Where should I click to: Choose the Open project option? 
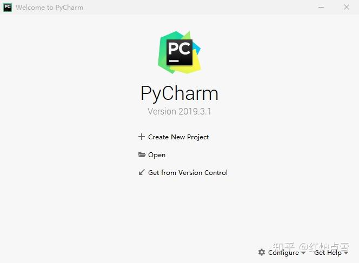157,155
